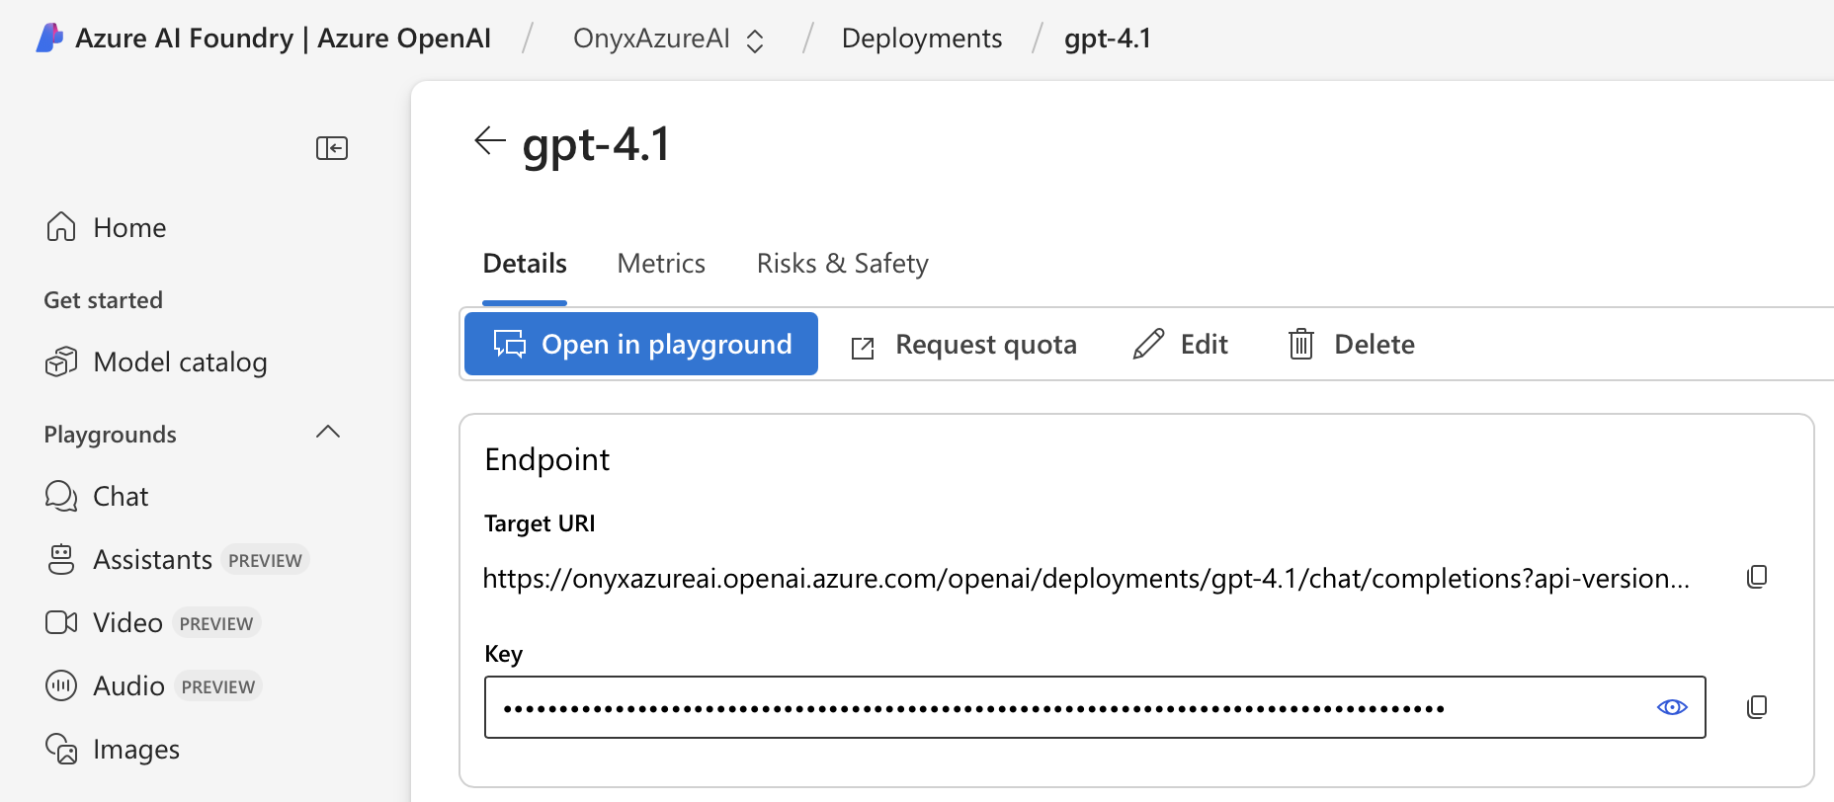Switch to the Risks & Safety tab
1834x802 pixels.
(x=842, y=264)
